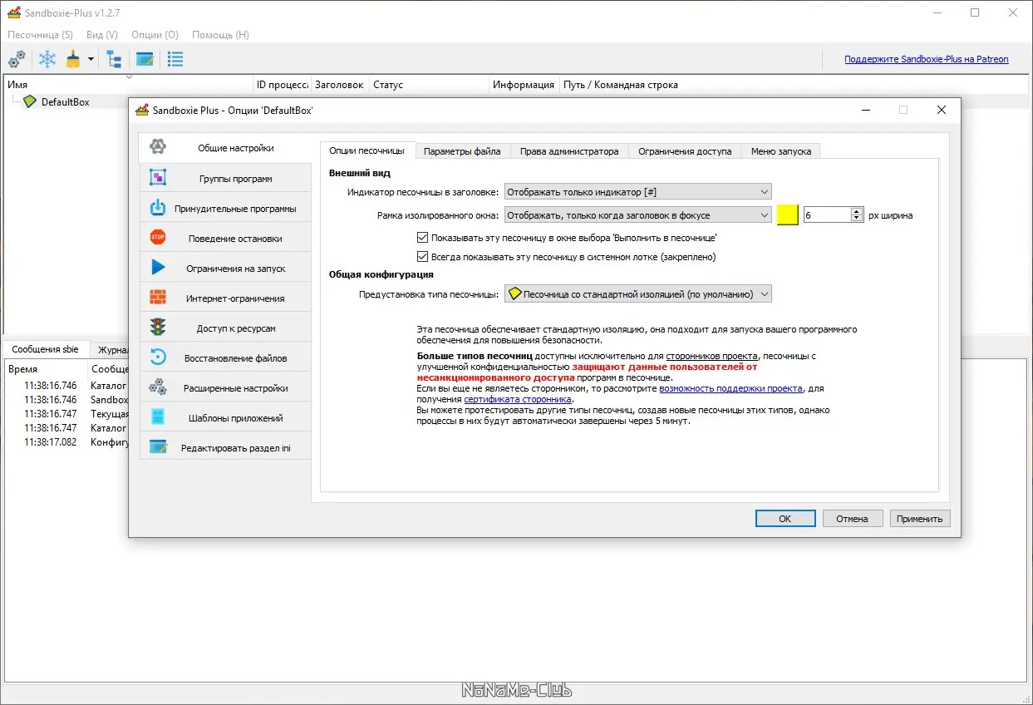Toggle the tree view icon in toolbar
The height and width of the screenshot is (705, 1033).
coord(114,60)
